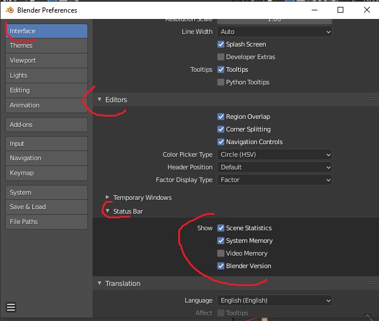This screenshot has width=379, height=321.
Task: Enable Developer Extras checkbox
Action: click(221, 57)
